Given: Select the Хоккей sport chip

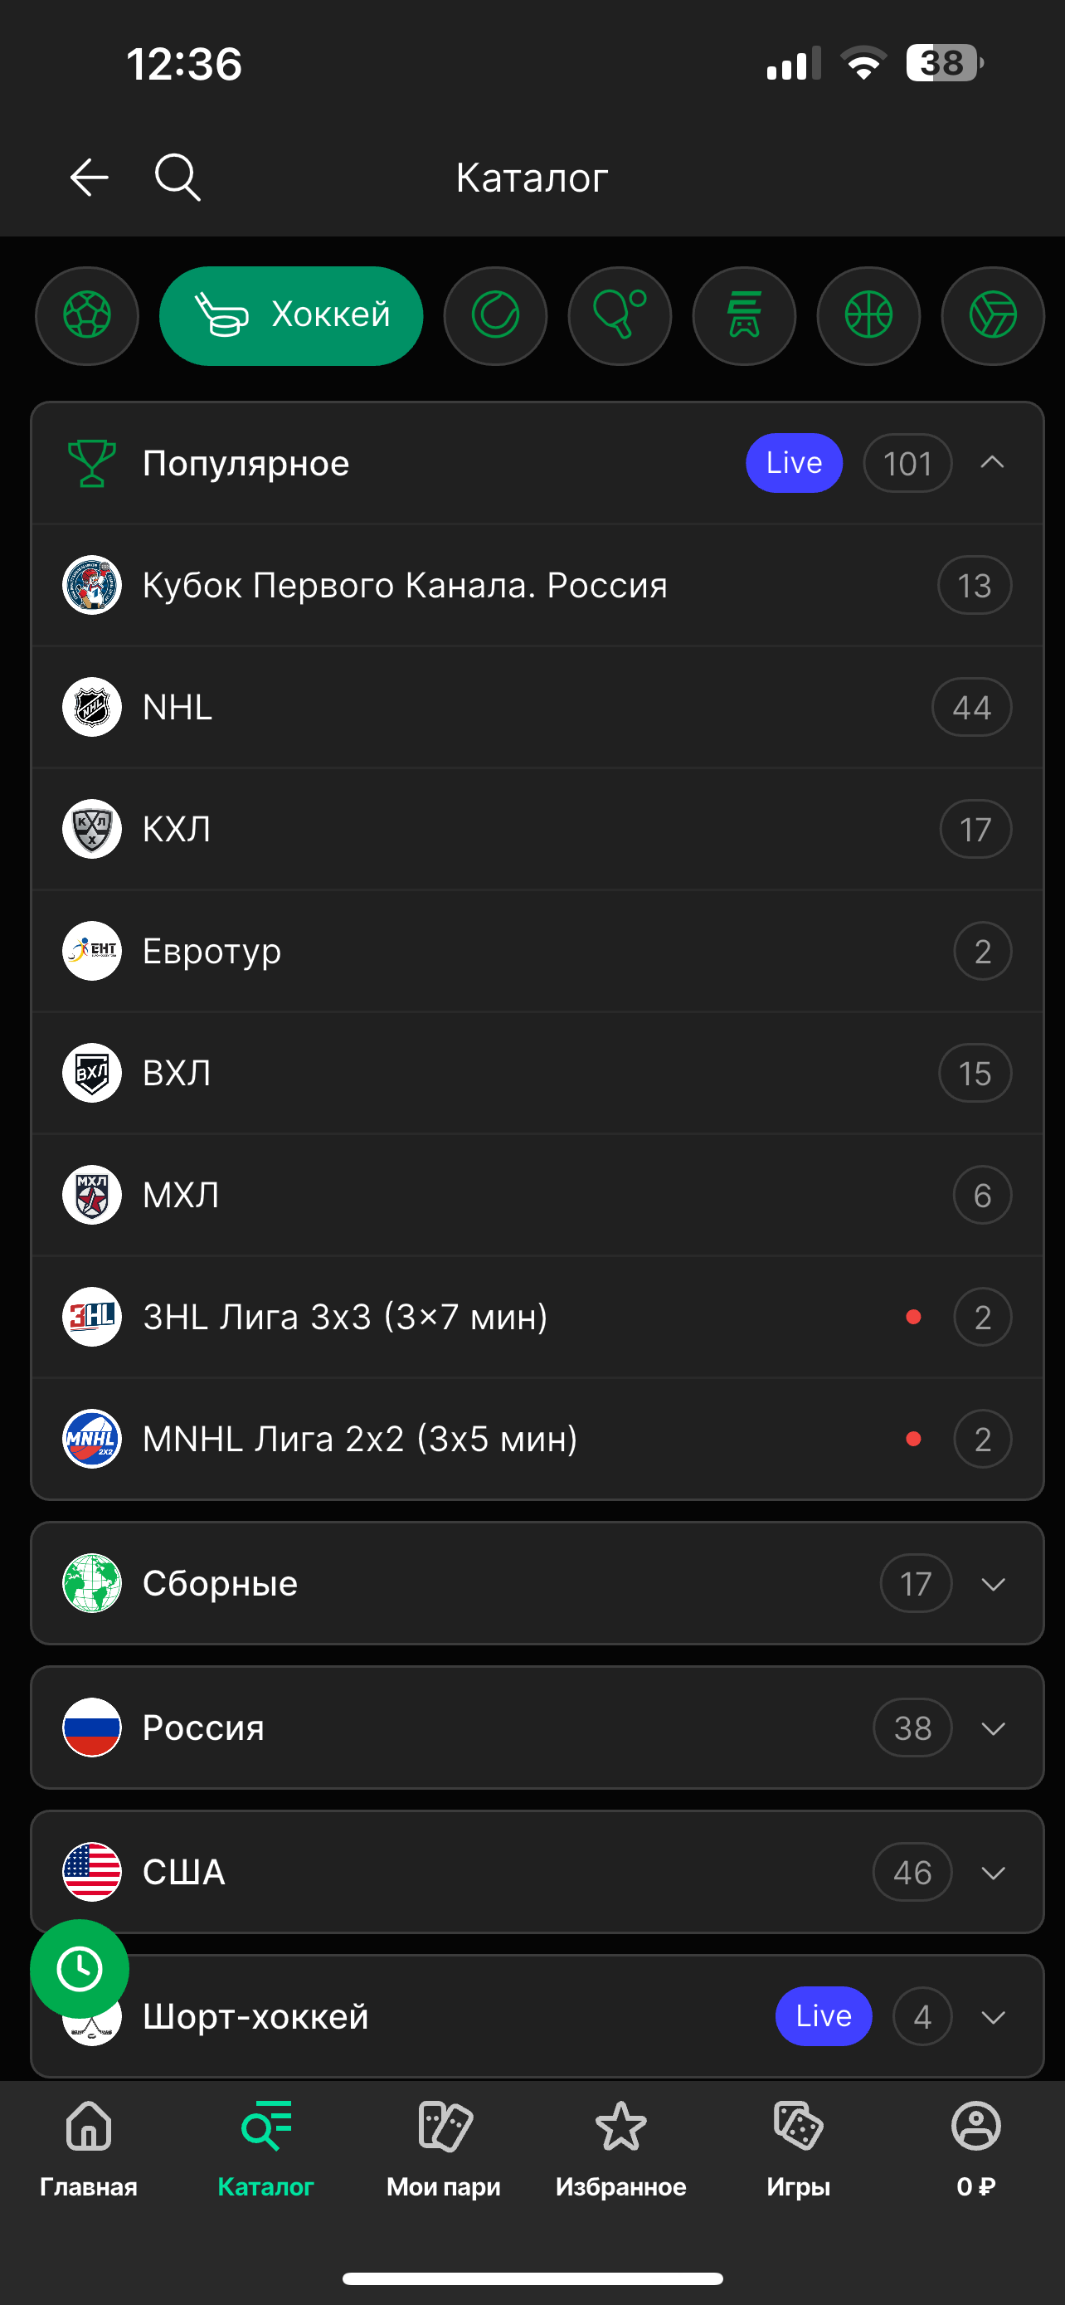Looking at the screenshot, I should coord(291,316).
